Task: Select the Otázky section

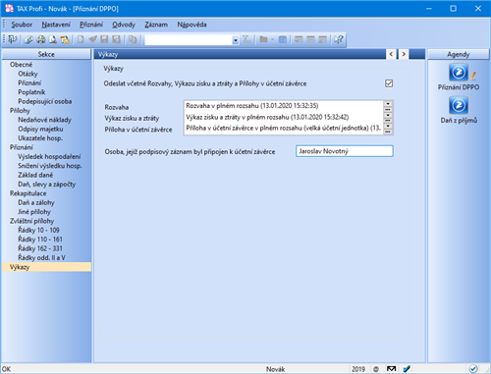Action: pos(27,74)
